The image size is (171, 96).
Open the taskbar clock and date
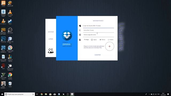tap(163, 94)
